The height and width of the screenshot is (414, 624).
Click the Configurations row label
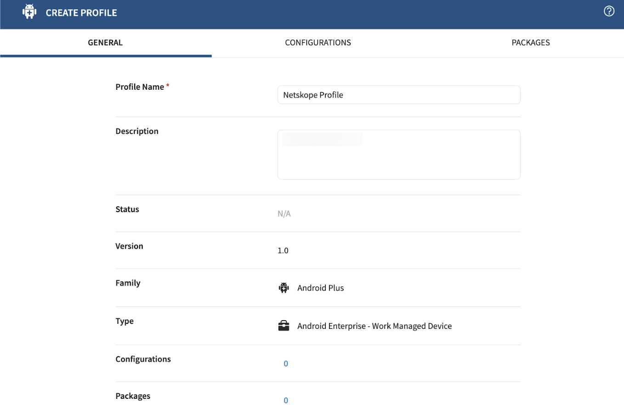click(143, 359)
